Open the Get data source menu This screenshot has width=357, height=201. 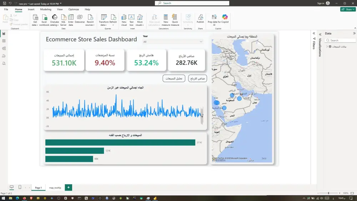35,20
